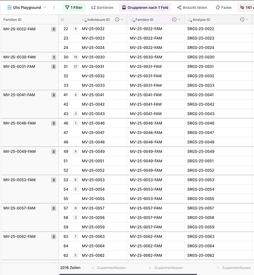Click count badge 1 of MV-25-0030-FAM group

pyautogui.click(x=53, y=57)
